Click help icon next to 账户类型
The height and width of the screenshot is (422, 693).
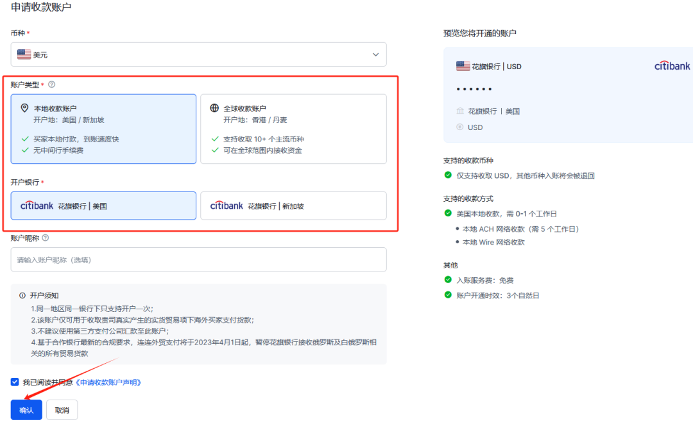(x=52, y=85)
